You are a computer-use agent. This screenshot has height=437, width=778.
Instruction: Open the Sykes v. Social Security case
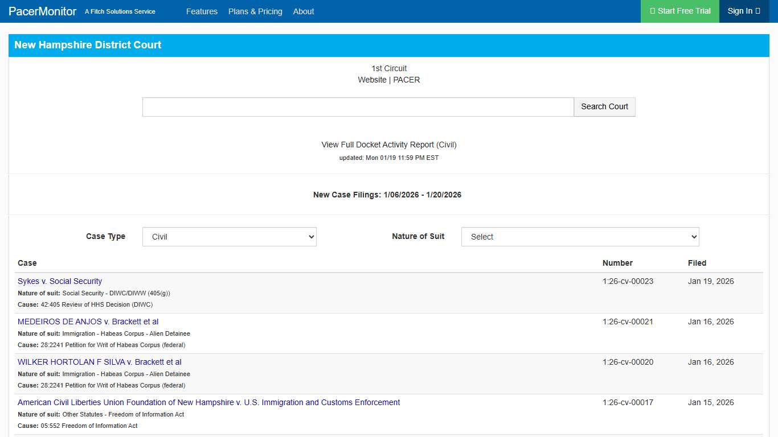coord(59,281)
